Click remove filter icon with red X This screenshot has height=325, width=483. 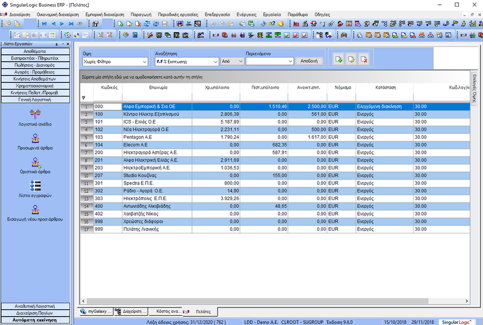coord(364,59)
